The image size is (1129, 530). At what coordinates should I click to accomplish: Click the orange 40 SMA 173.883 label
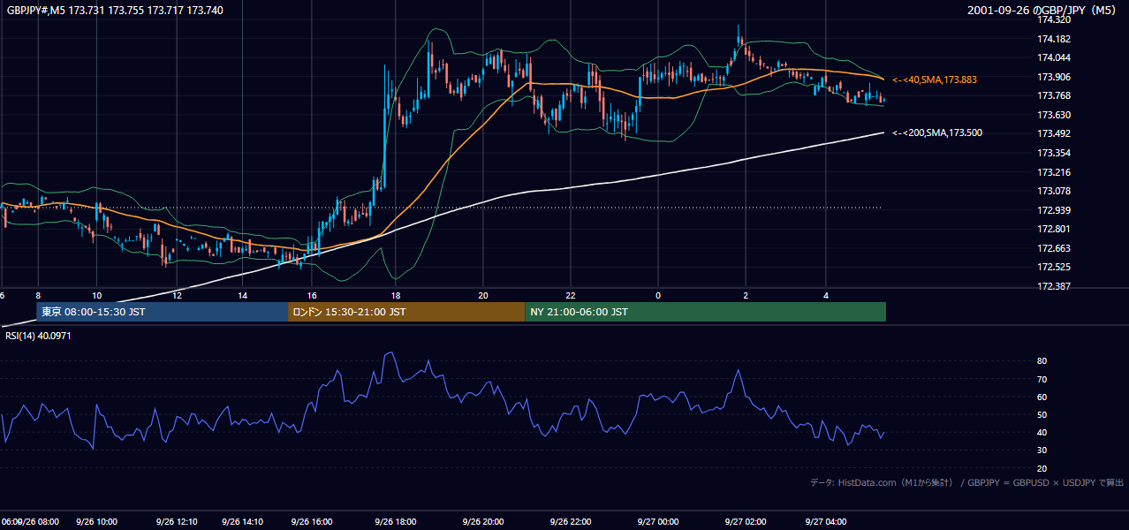[935, 79]
